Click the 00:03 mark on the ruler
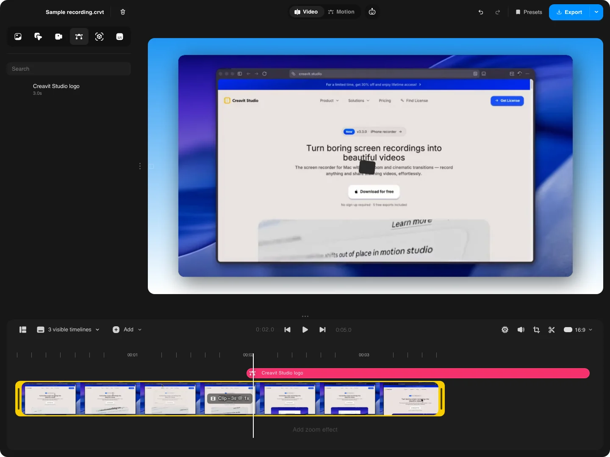The width and height of the screenshot is (610, 457). pyautogui.click(x=364, y=355)
